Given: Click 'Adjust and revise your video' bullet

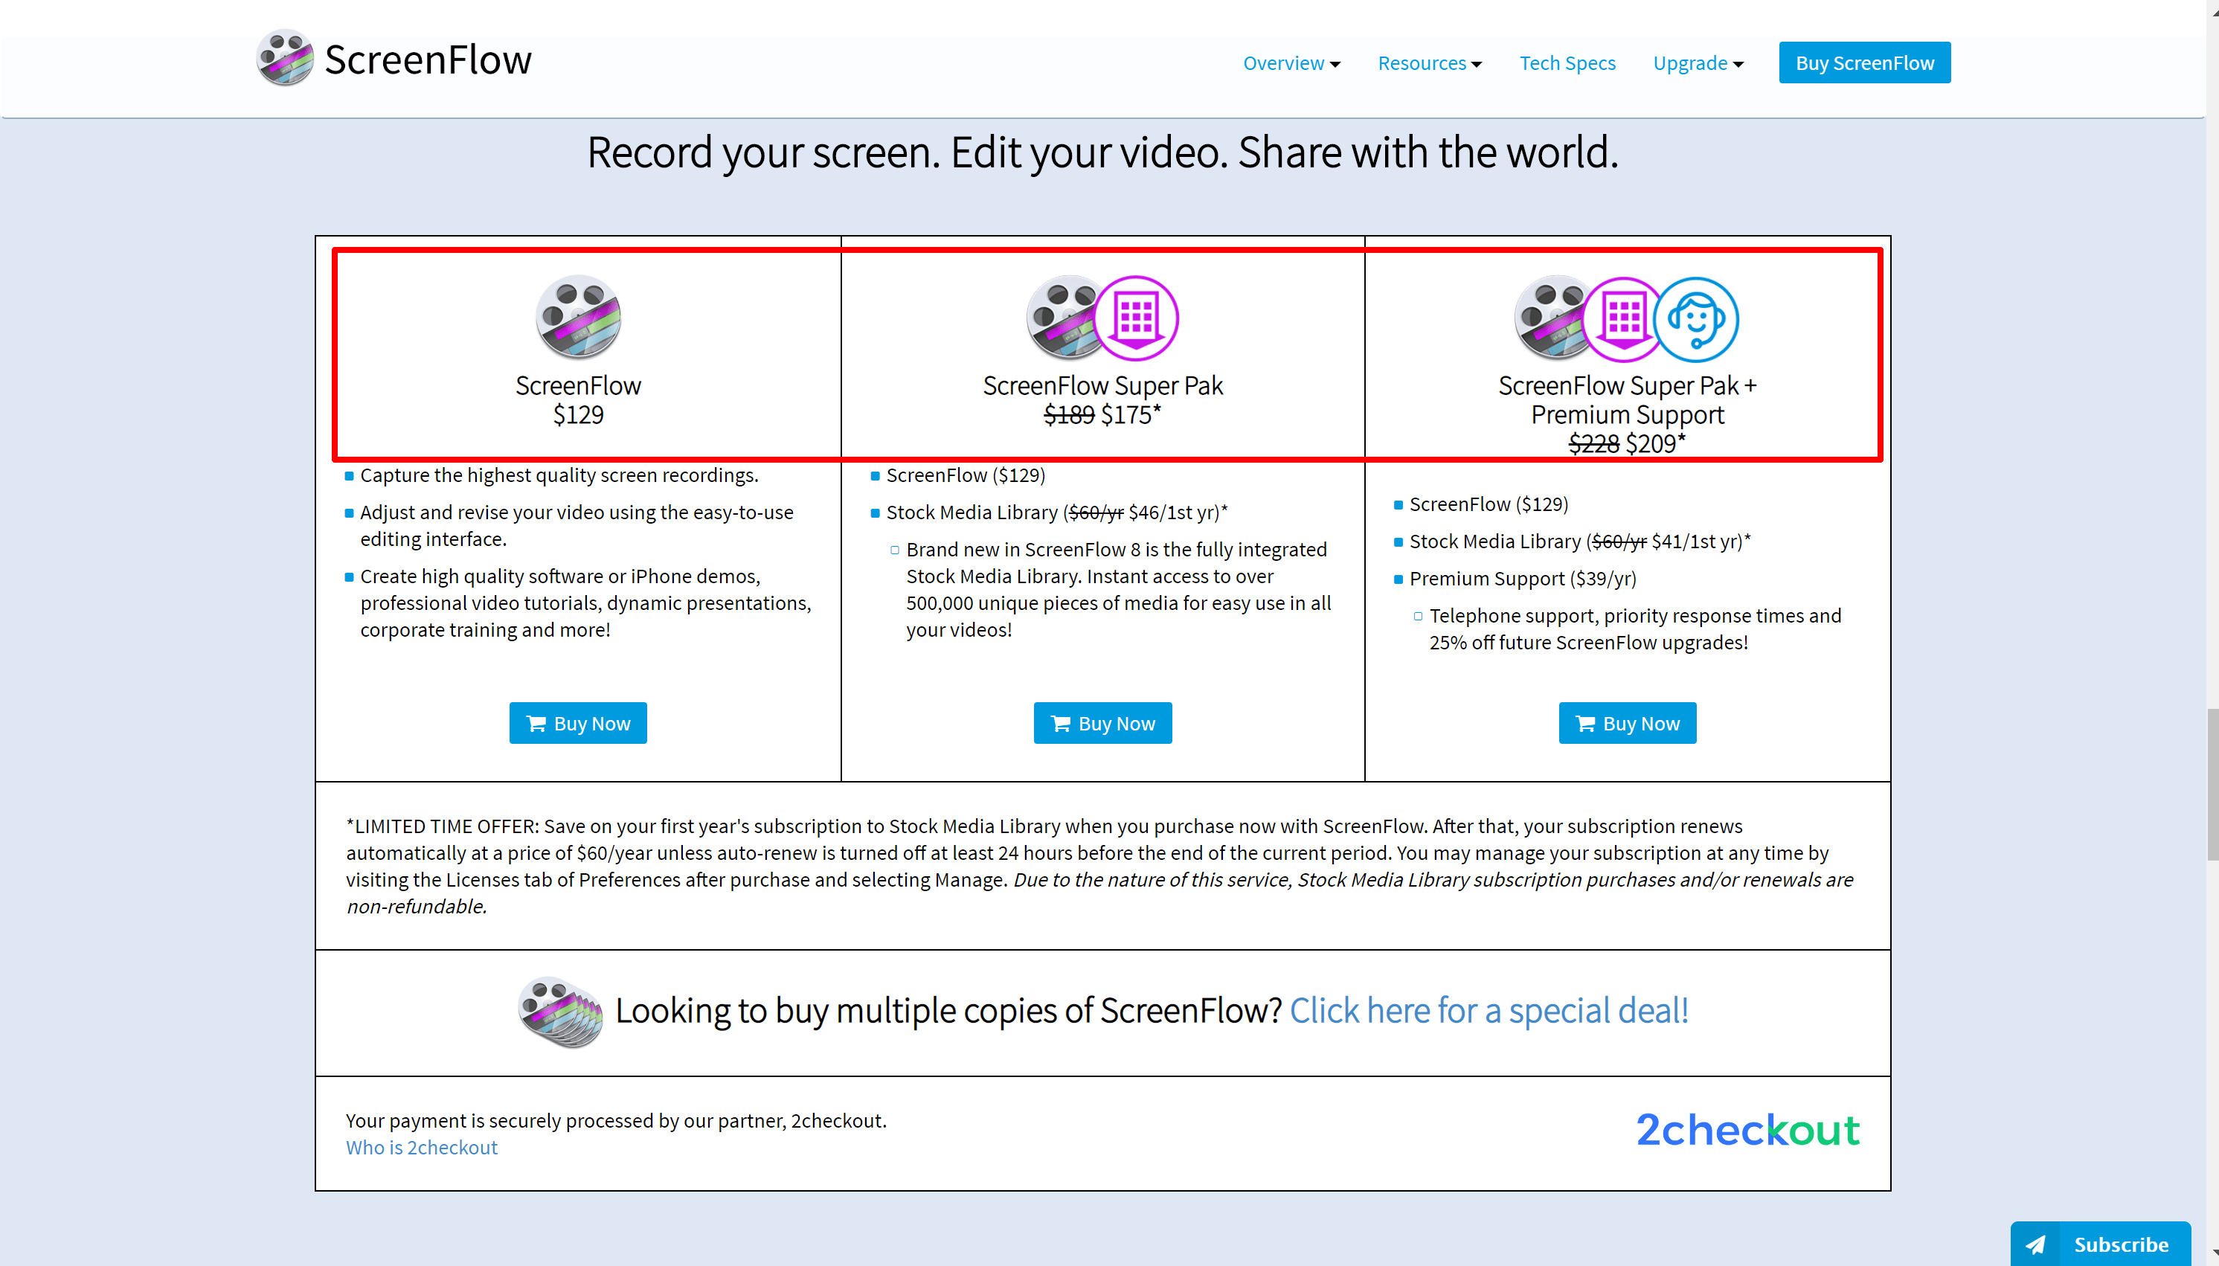Looking at the screenshot, I should [577, 525].
